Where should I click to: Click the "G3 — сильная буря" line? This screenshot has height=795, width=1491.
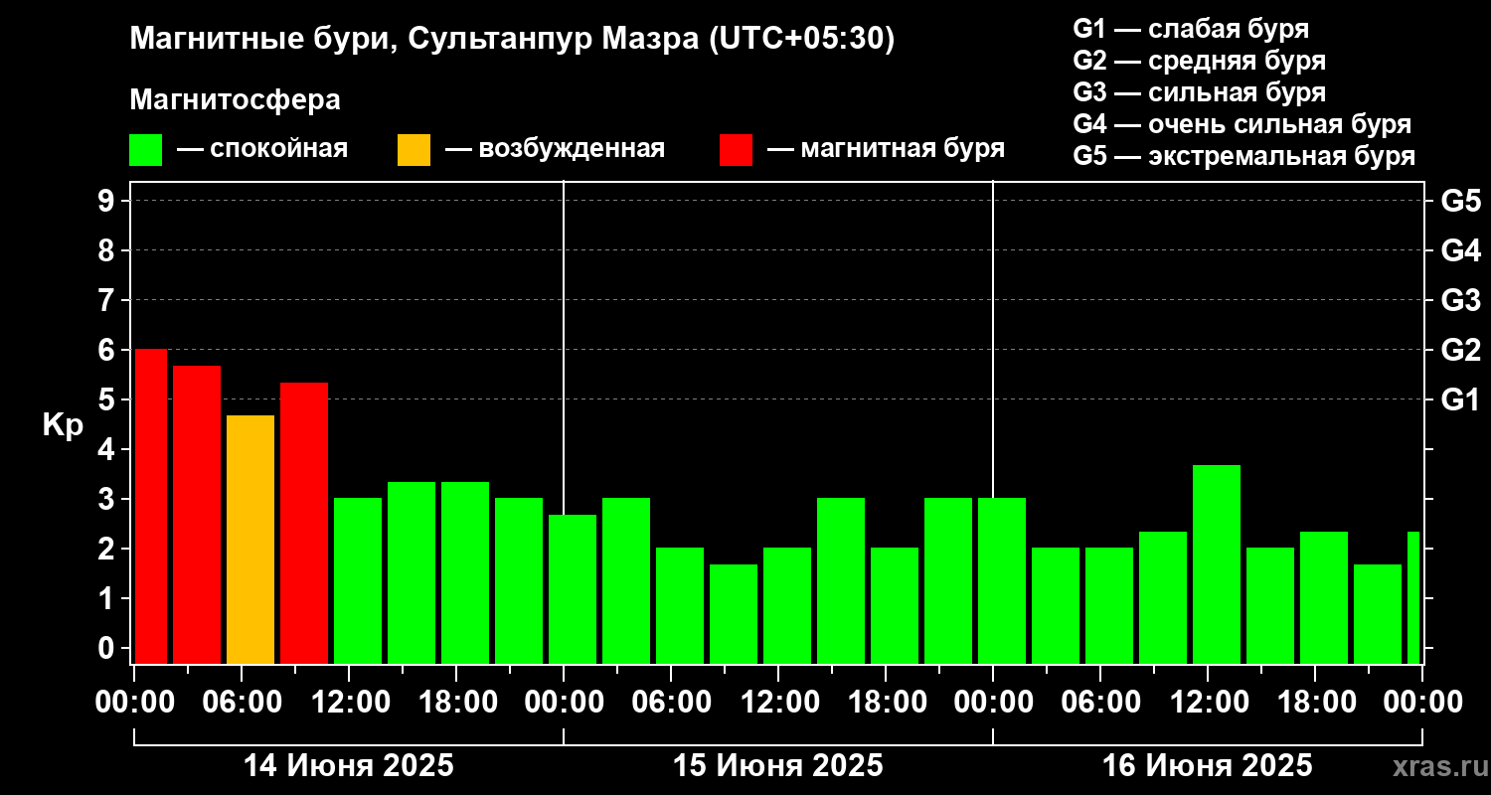point(1199,92)
